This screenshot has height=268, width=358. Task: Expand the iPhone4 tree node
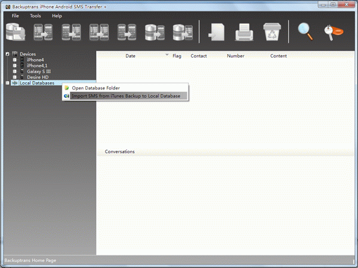[x=14, y=60]
